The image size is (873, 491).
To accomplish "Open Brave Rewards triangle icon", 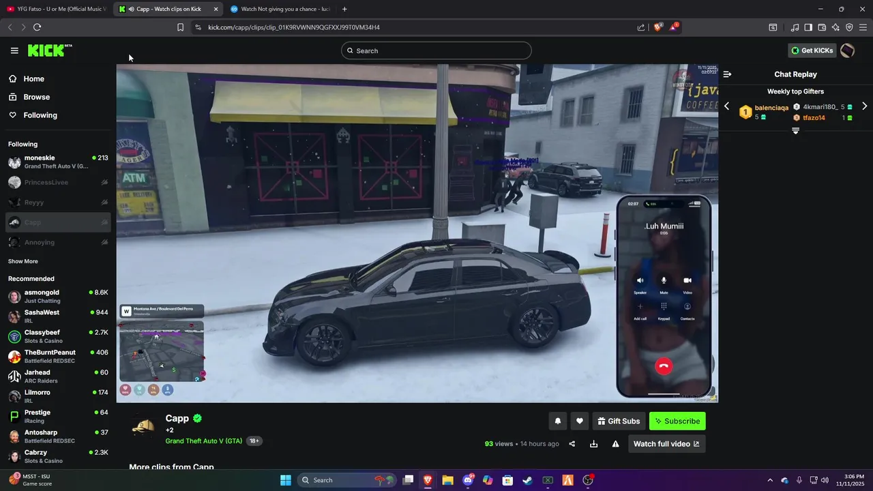I will [673, 27].
